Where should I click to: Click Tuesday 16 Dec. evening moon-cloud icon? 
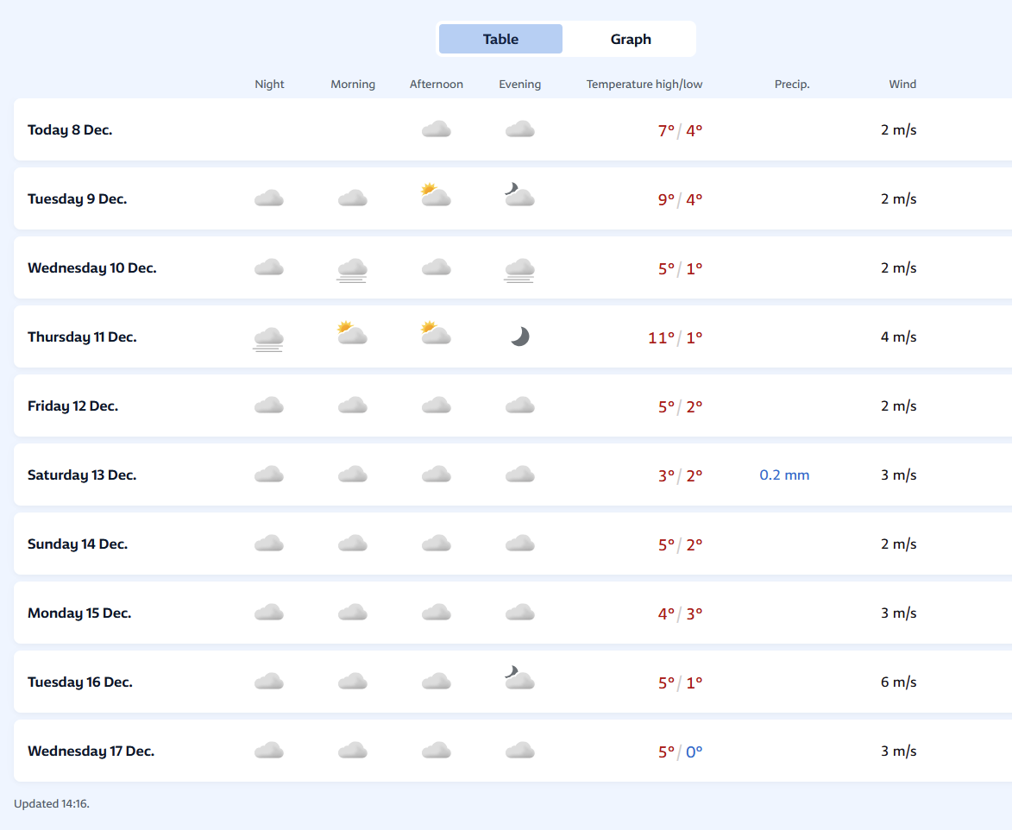519,678
